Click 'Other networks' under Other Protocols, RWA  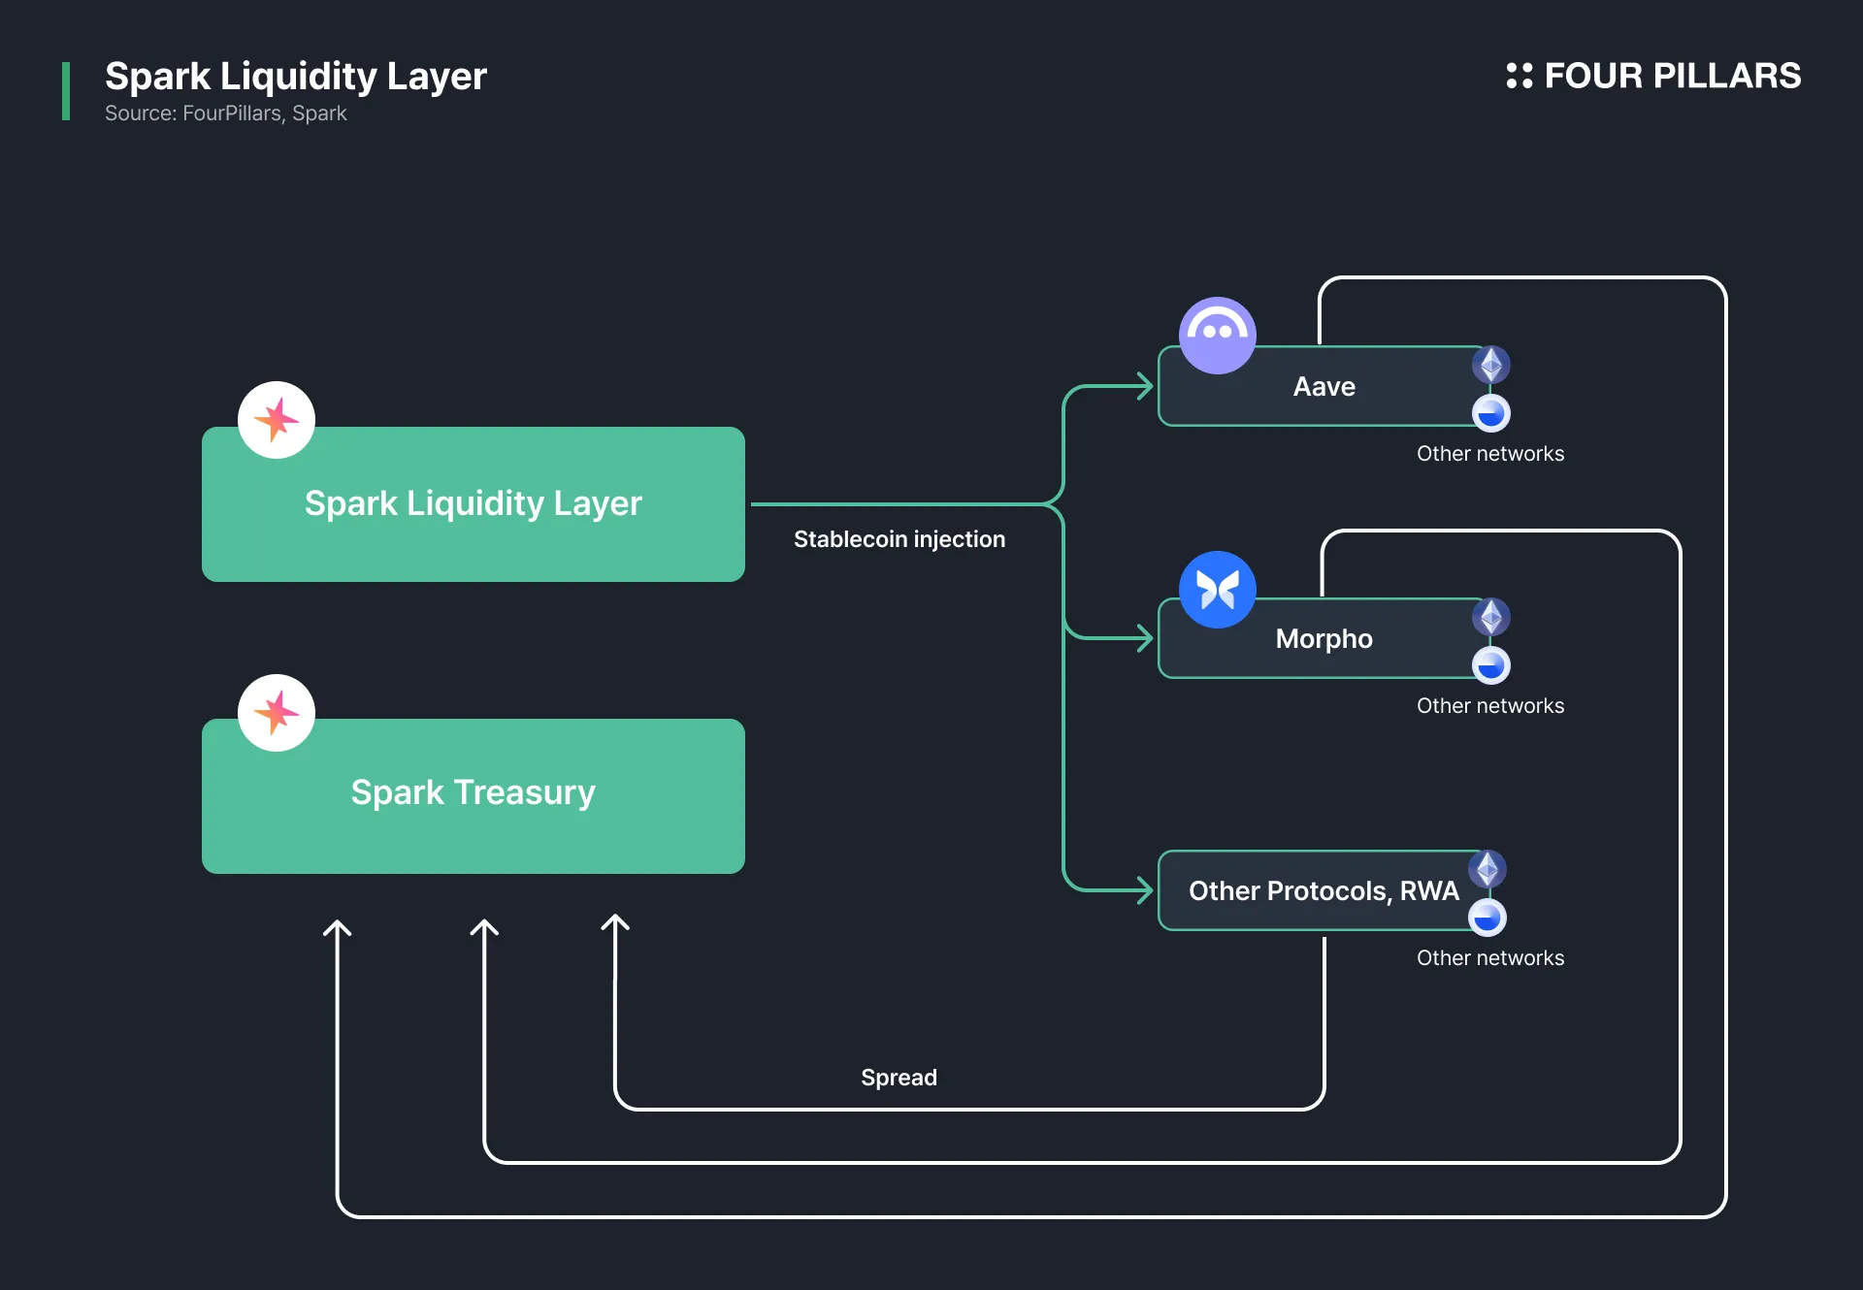coord(1490,958)
